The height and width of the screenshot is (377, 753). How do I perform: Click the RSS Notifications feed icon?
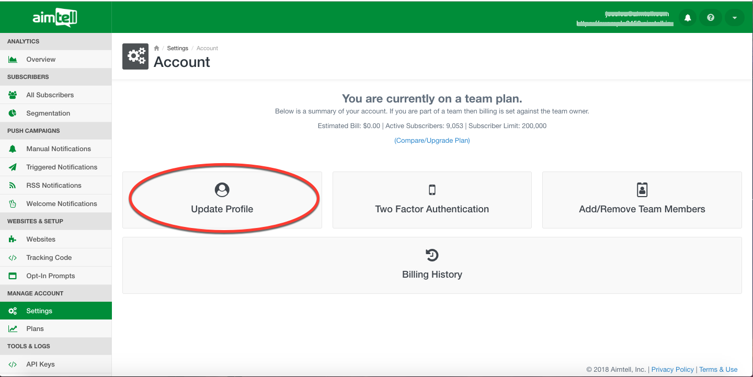pyautogui.click(x=13, y=186)
